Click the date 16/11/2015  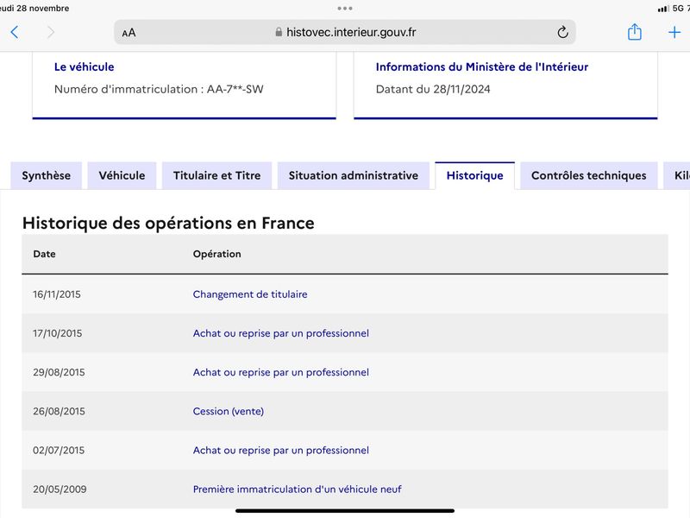57,294
